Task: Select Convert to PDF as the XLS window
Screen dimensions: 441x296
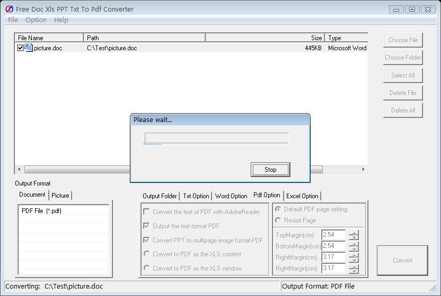Action: (146, 267)
